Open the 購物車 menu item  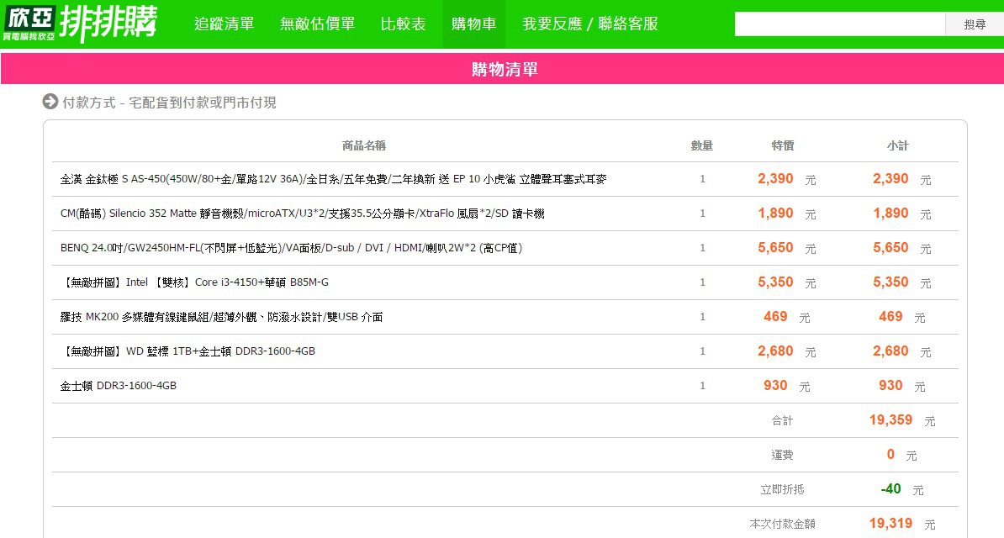point(473,24)
